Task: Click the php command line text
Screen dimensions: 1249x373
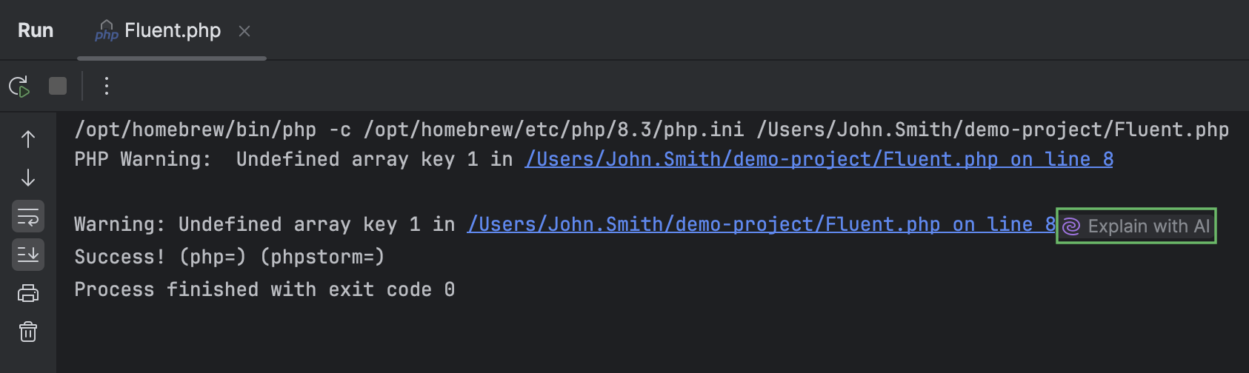Action: tap(650, 130)
